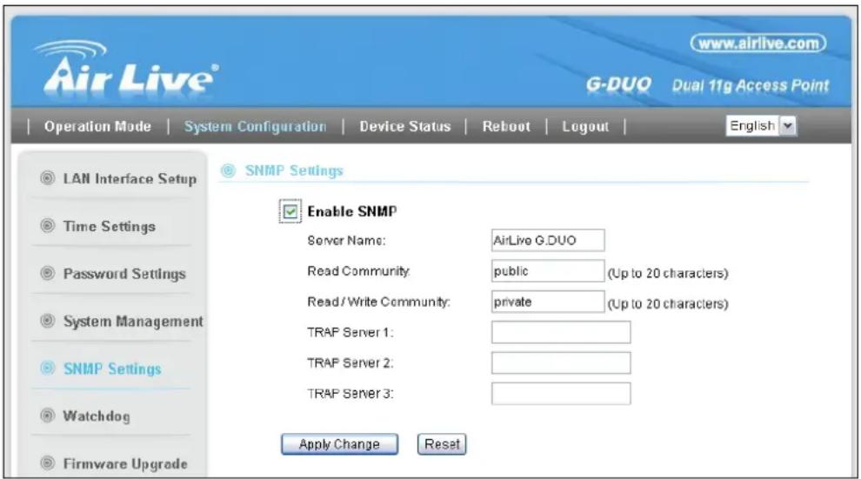Viewport: 861px width, 479px height.
Task: Open Watchdog in sidebar
Action: pyautogui.click(x=97, y=416)
